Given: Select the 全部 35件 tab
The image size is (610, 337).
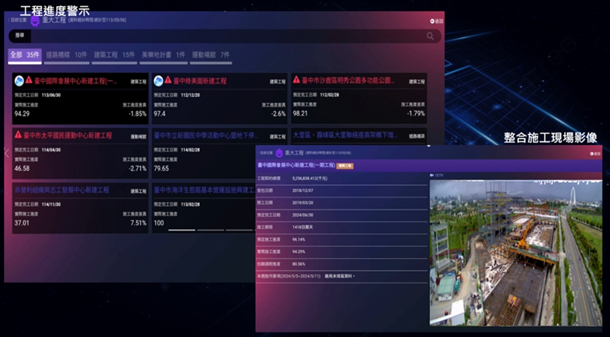Looking at the screenshot, I should 25,55.
